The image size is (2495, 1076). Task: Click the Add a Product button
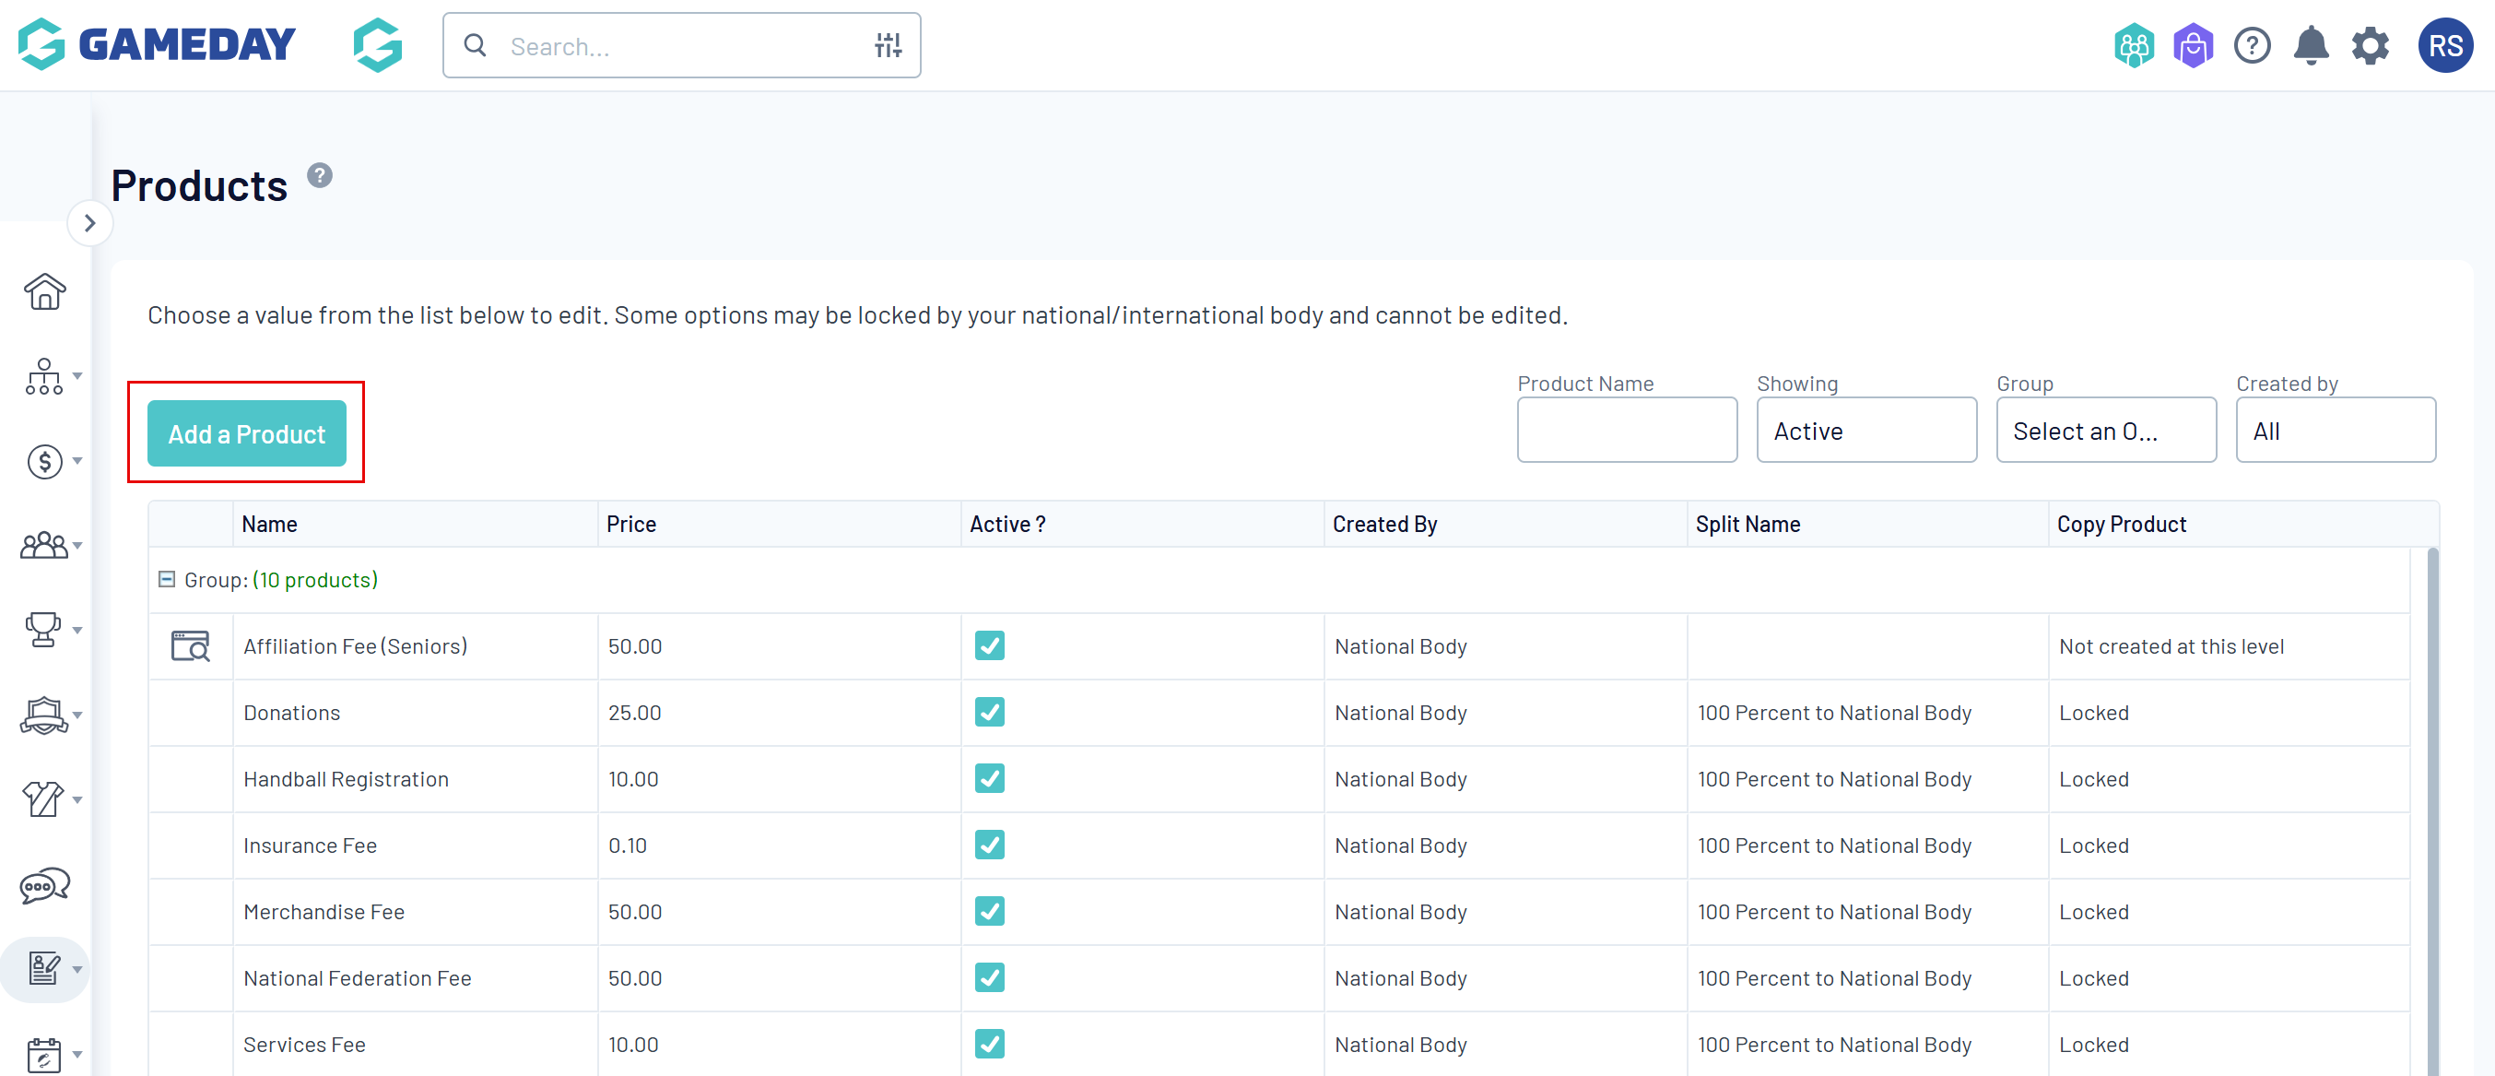[247, 434]
